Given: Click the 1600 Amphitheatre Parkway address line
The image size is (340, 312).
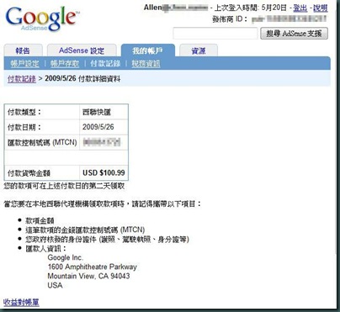Looking at the screenshot, I should [93, 267].
